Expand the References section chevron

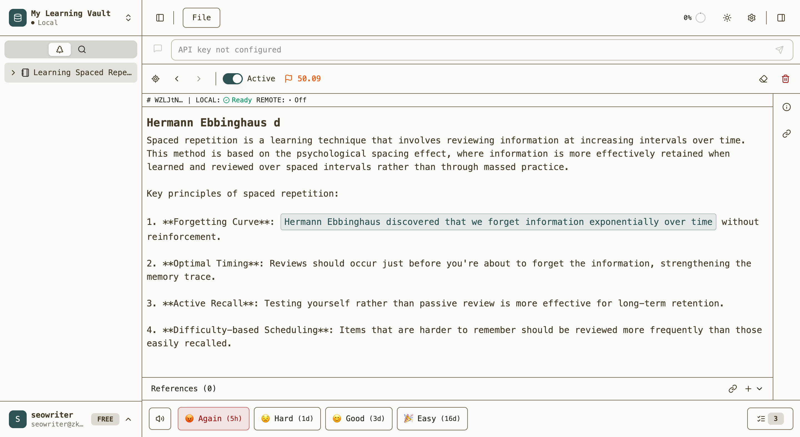click(760, 389)
